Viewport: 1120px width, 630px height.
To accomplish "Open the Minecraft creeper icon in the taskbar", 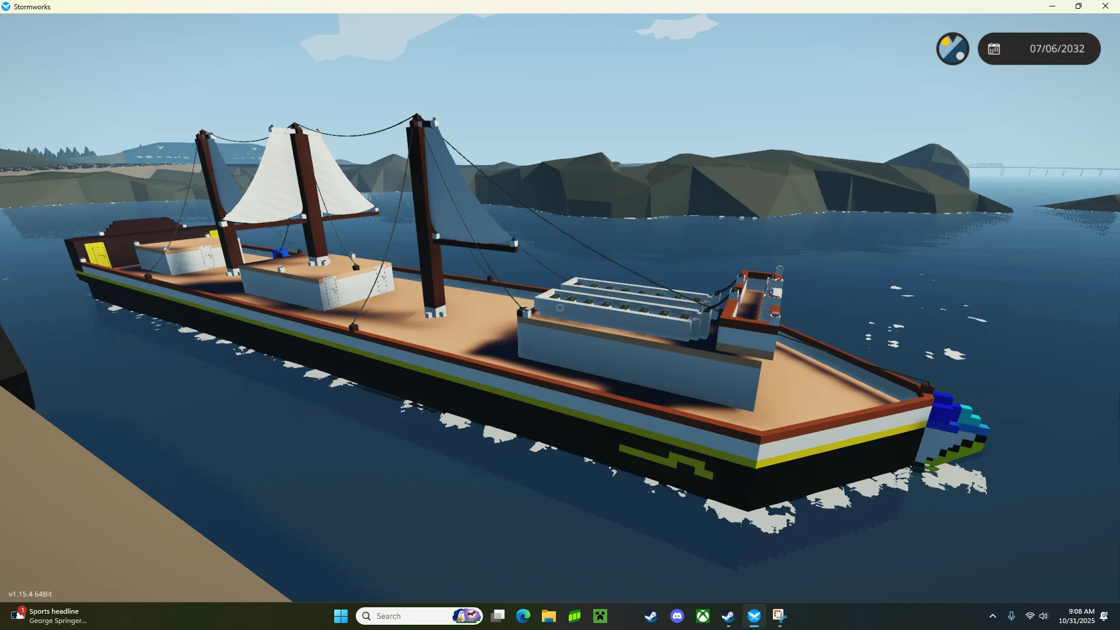I will click(x=600, y=616).
